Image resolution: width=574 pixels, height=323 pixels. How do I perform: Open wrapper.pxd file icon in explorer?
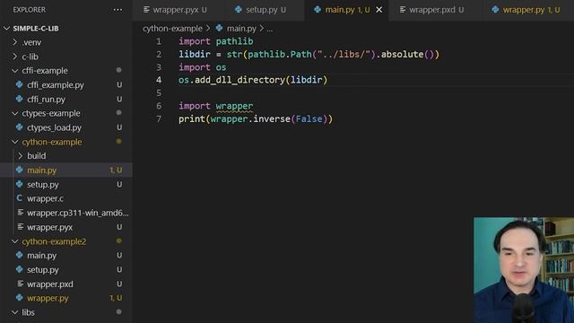click(x=21, y=284)
